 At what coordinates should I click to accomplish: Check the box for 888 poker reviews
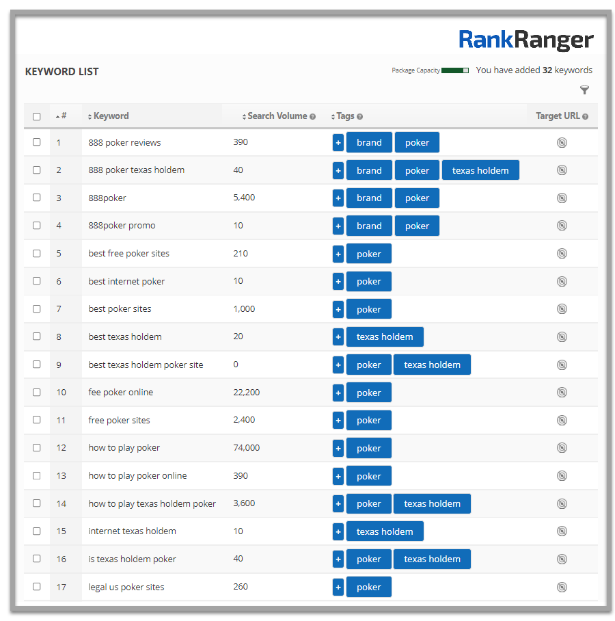click(36, 142)
